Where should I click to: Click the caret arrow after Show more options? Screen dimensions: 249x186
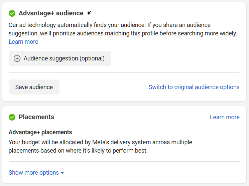point(63,173)
